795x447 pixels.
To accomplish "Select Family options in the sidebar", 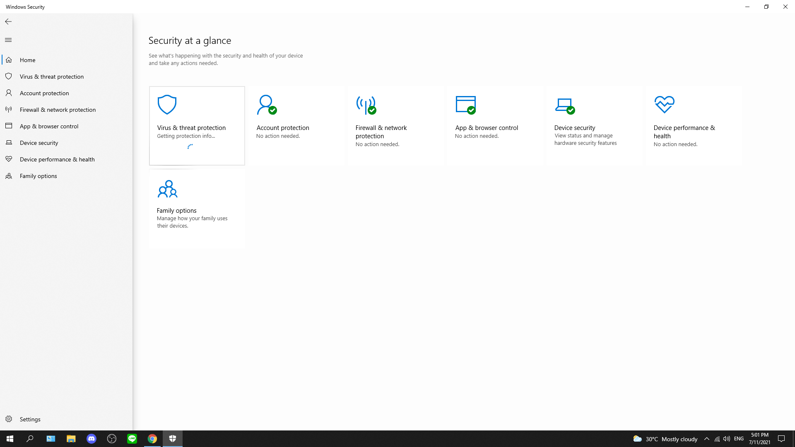I will 38,176.
